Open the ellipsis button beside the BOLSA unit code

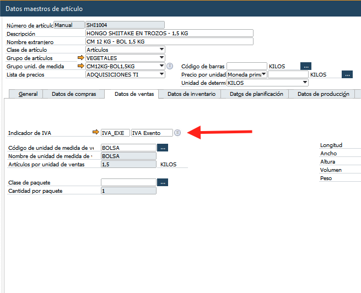click(x=162, y=148)
